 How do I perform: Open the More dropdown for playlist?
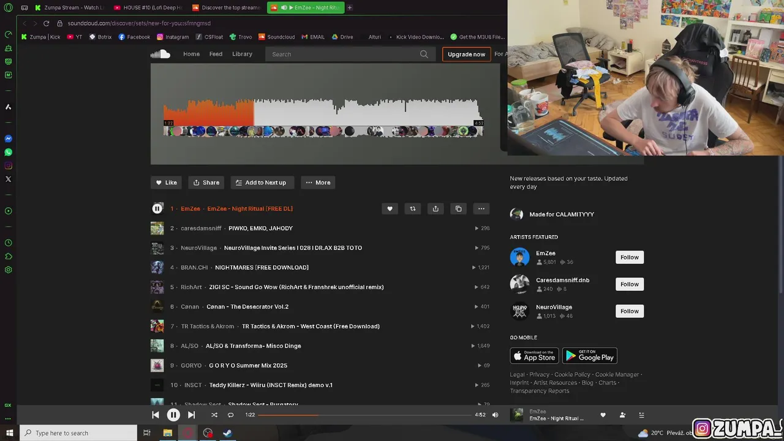tap(318, 183)
